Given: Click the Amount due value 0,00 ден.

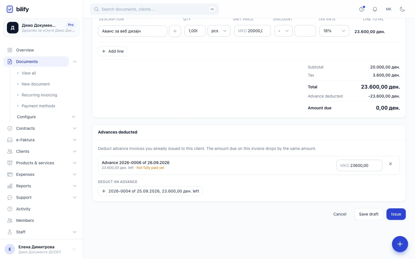Looking at the screenshot, I should pos(388,108).
